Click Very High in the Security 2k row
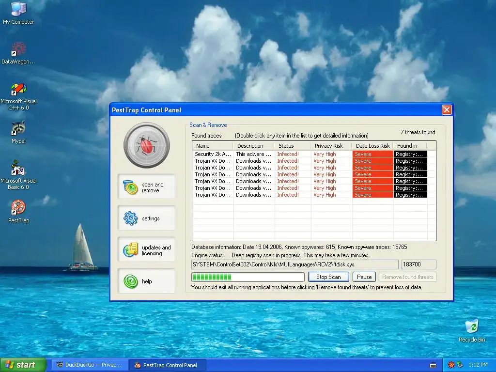The height and width of the screenshot is (372, 496). [325, 154]
